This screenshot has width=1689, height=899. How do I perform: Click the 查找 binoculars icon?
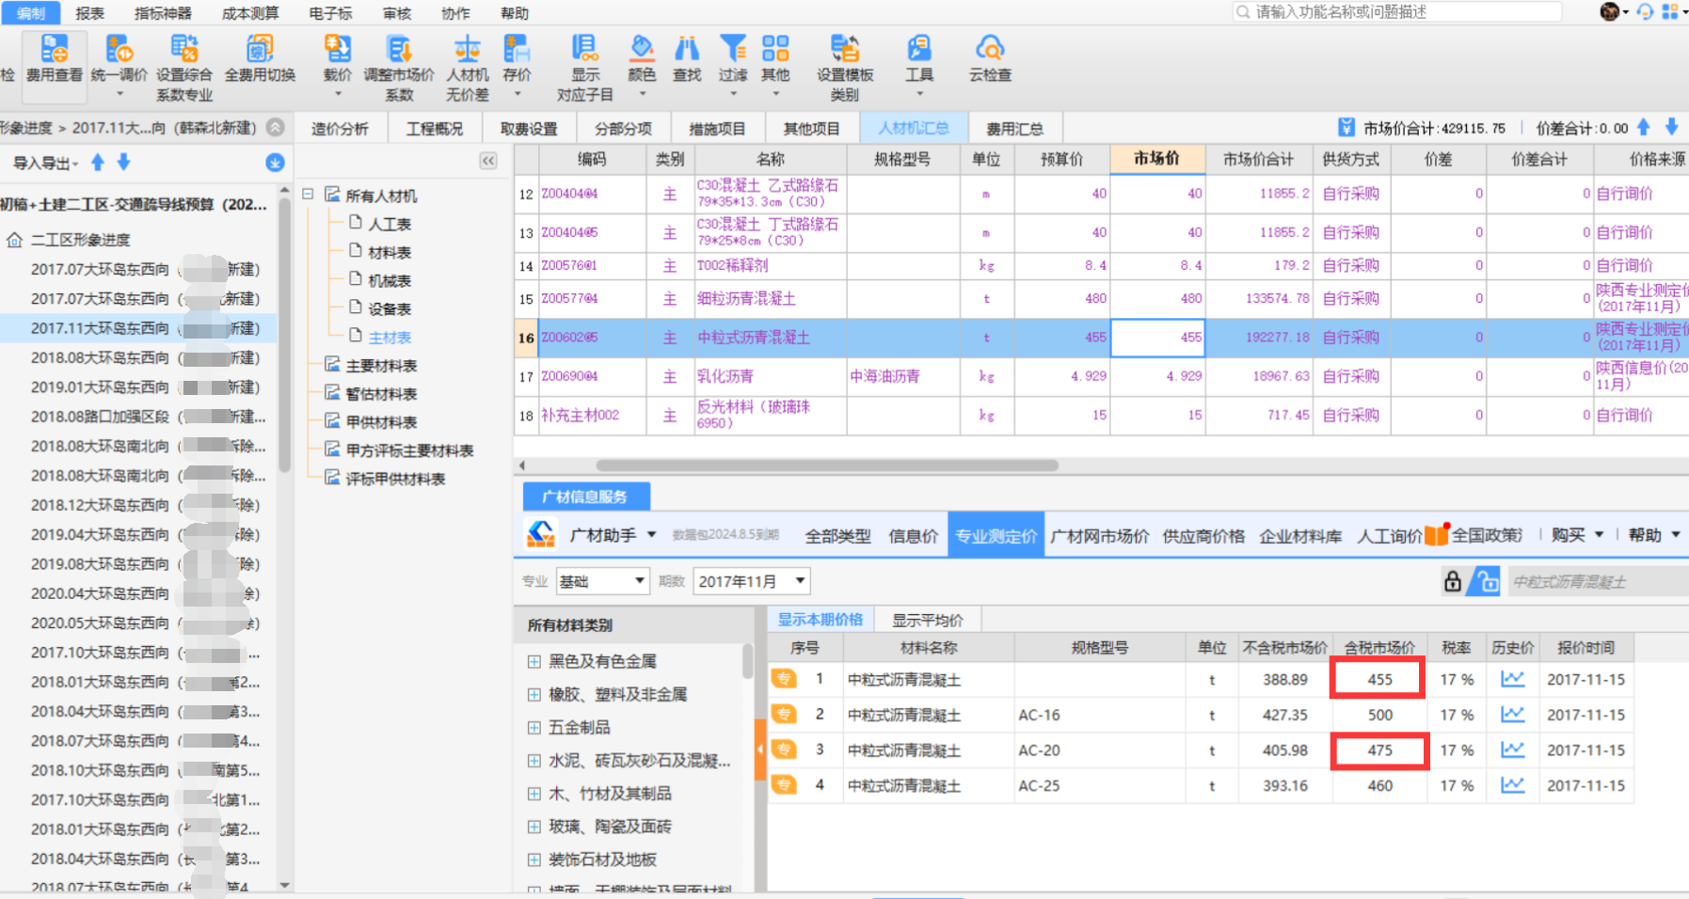(687, 59)
